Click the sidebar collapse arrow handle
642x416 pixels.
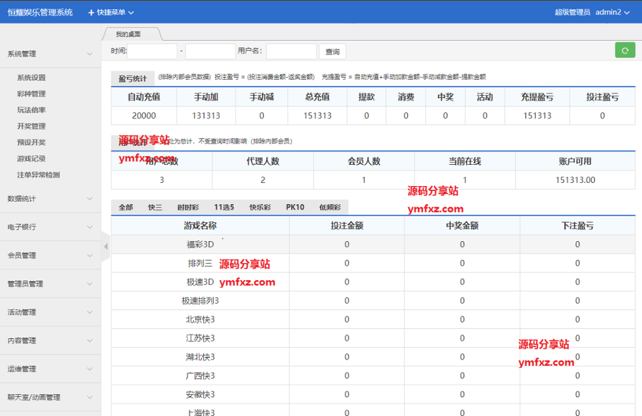pos(106,247)
